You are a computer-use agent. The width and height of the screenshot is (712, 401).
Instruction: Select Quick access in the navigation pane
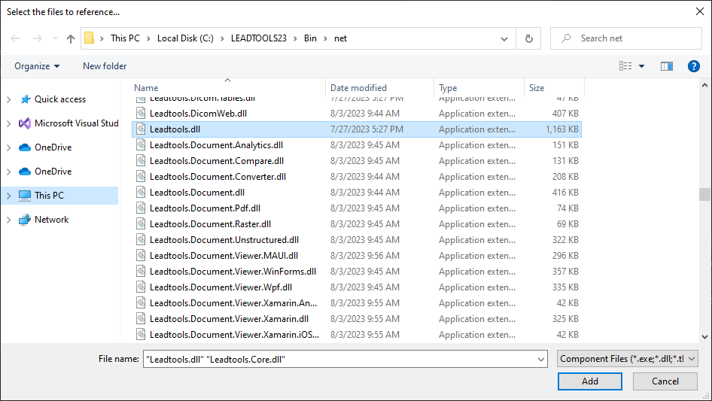tap(60, 99)
